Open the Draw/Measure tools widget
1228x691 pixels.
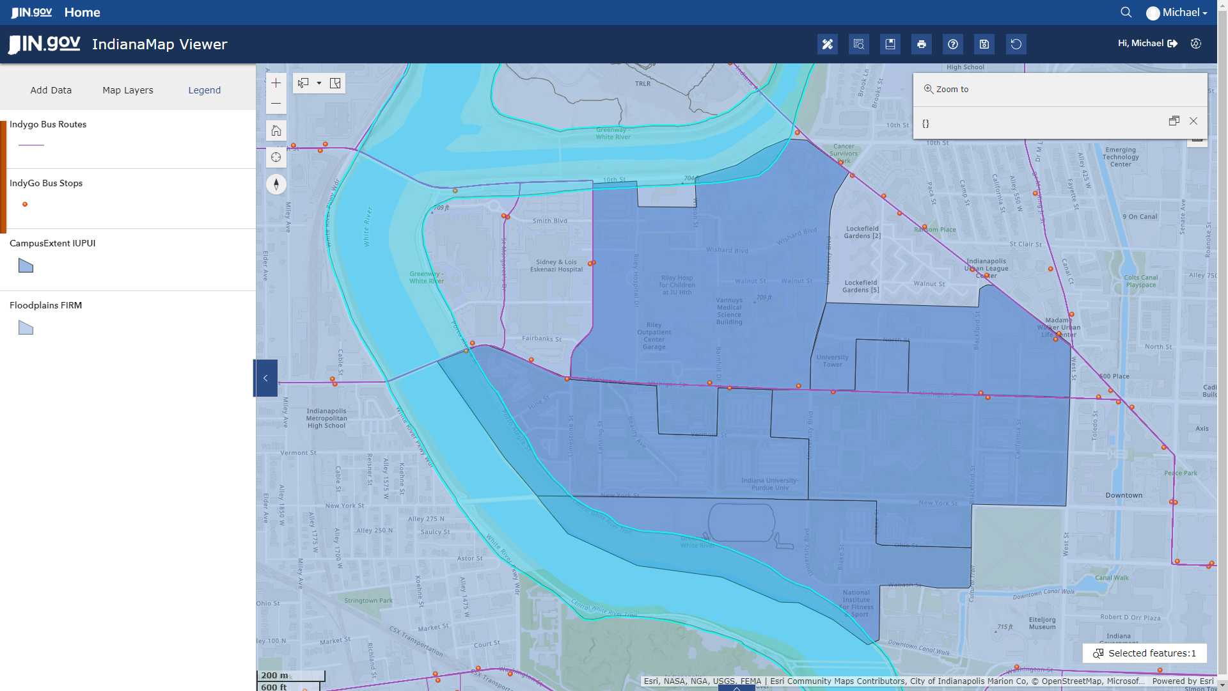(827, 44)
